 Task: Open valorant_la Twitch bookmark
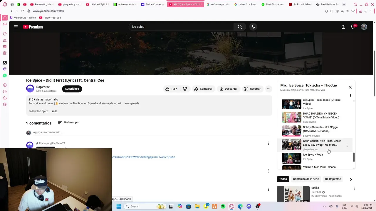[23, 18]
